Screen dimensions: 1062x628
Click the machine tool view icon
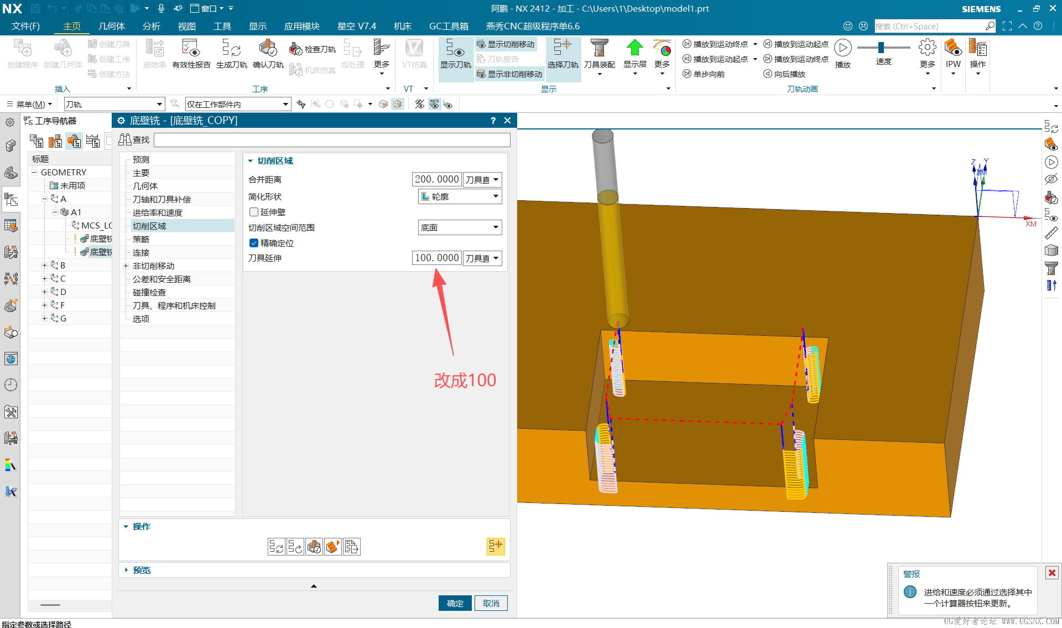(x=55, y=141)
